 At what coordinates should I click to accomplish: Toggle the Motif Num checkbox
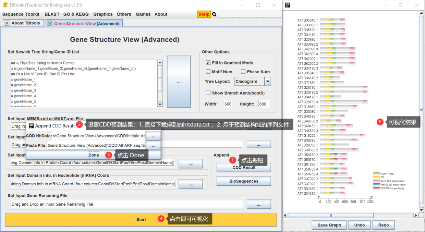208,72
